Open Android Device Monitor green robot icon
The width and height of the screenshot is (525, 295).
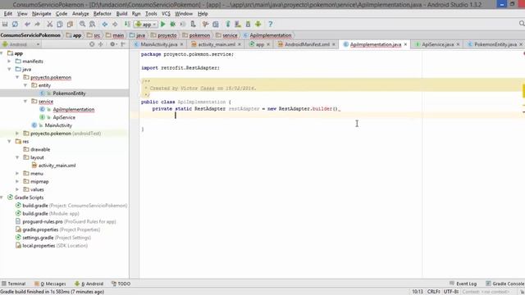pyautogui.click(x=258, y=24)
